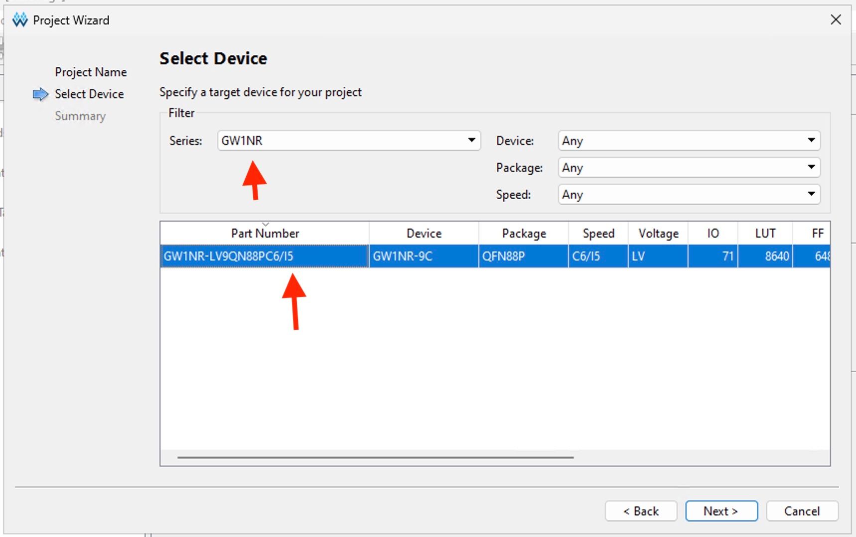Close the Project Wizard dialog

point(836,19)
